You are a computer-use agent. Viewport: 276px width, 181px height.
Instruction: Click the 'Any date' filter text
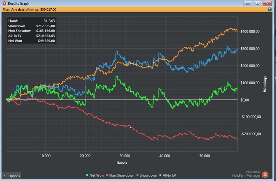coord(18,9)
